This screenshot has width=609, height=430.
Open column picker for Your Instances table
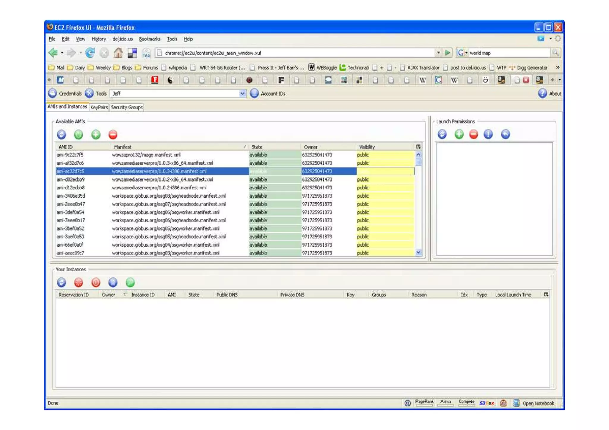click(x=546, y=294)
